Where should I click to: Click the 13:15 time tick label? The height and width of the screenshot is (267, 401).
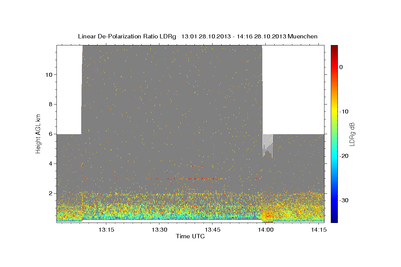[x=106, y=230]
